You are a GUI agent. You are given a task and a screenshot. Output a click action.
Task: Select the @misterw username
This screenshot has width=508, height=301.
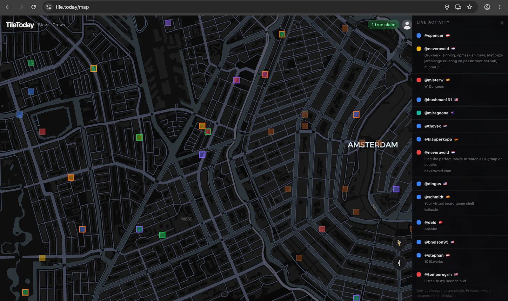point(434,80)
